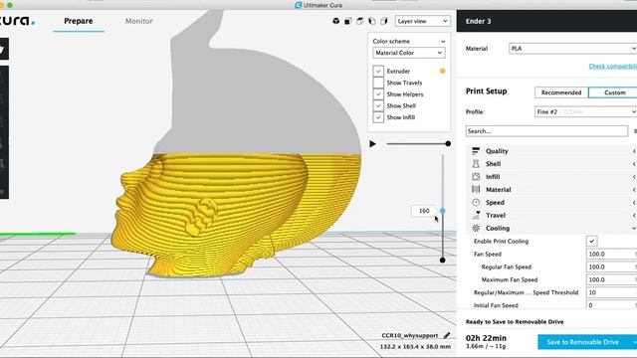
Task: Play the layer path simulation
Action: tap(372, 143)
